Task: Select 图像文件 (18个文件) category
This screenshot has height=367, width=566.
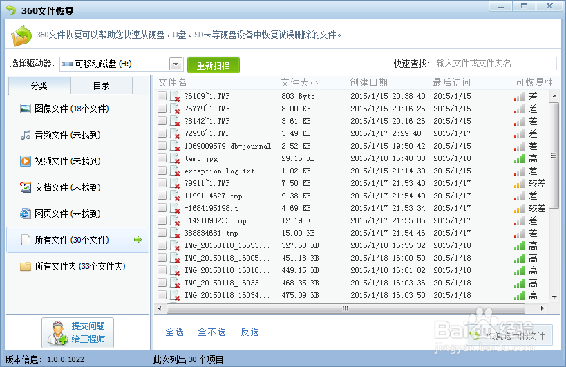Action: click(77, 109)
